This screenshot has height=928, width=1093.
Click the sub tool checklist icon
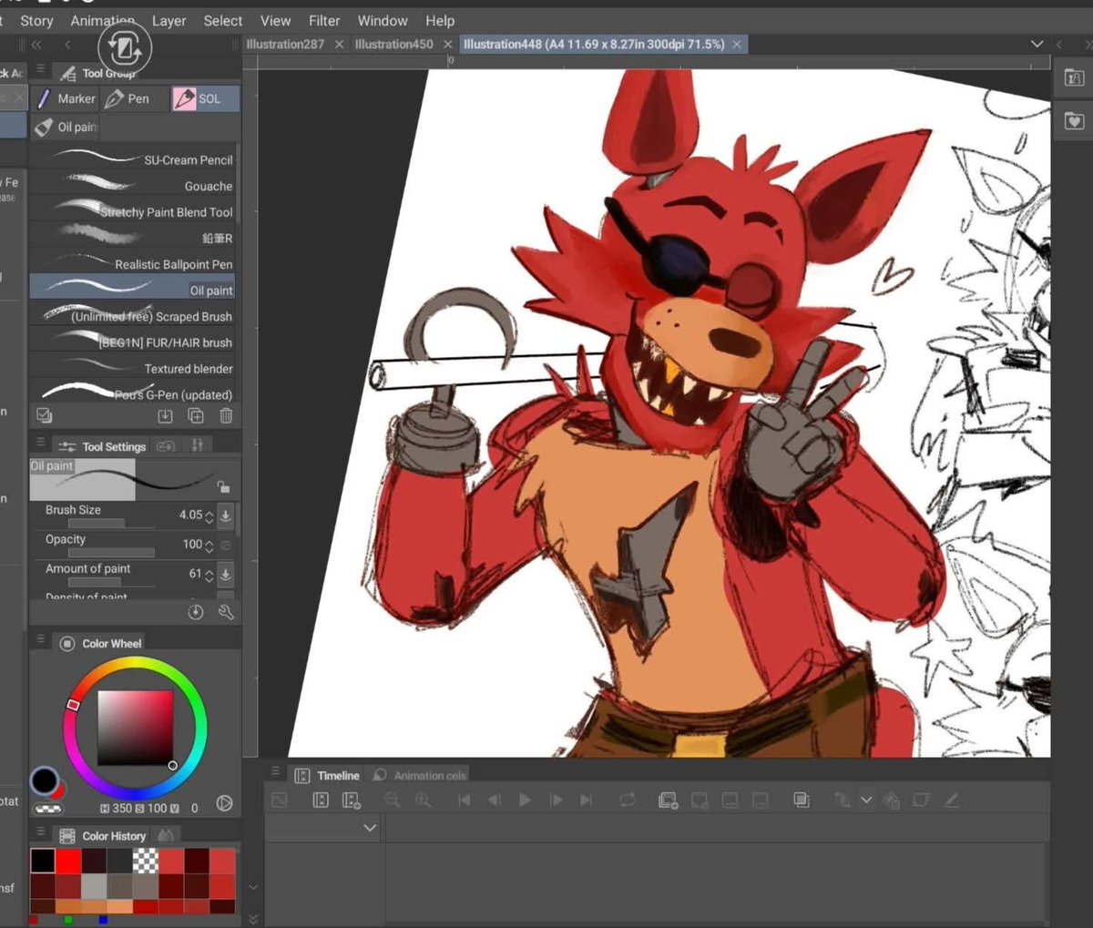pyautogui.click(x=44, y=415)
